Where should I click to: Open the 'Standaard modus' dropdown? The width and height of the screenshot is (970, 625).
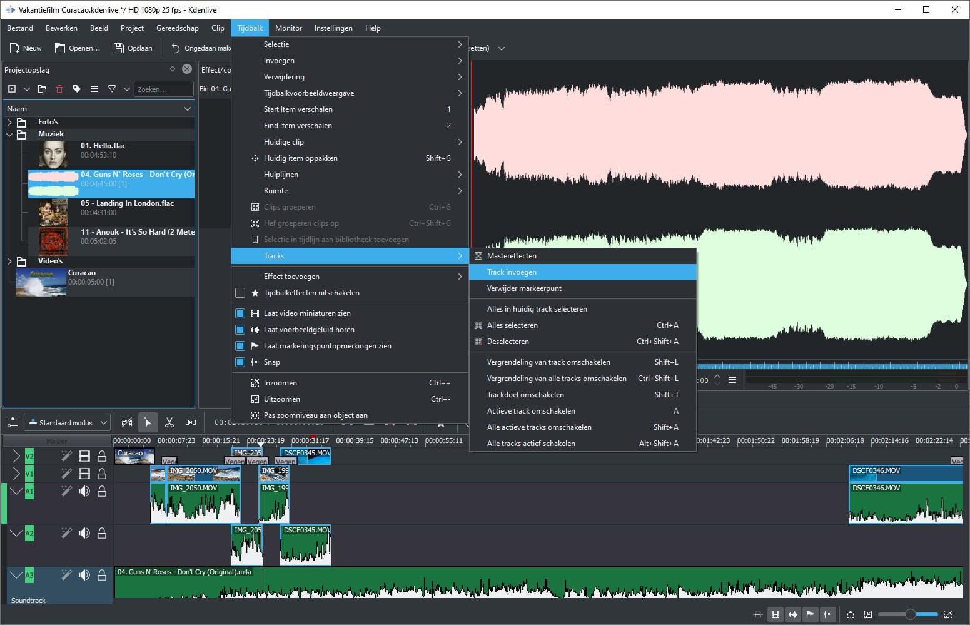68,423
